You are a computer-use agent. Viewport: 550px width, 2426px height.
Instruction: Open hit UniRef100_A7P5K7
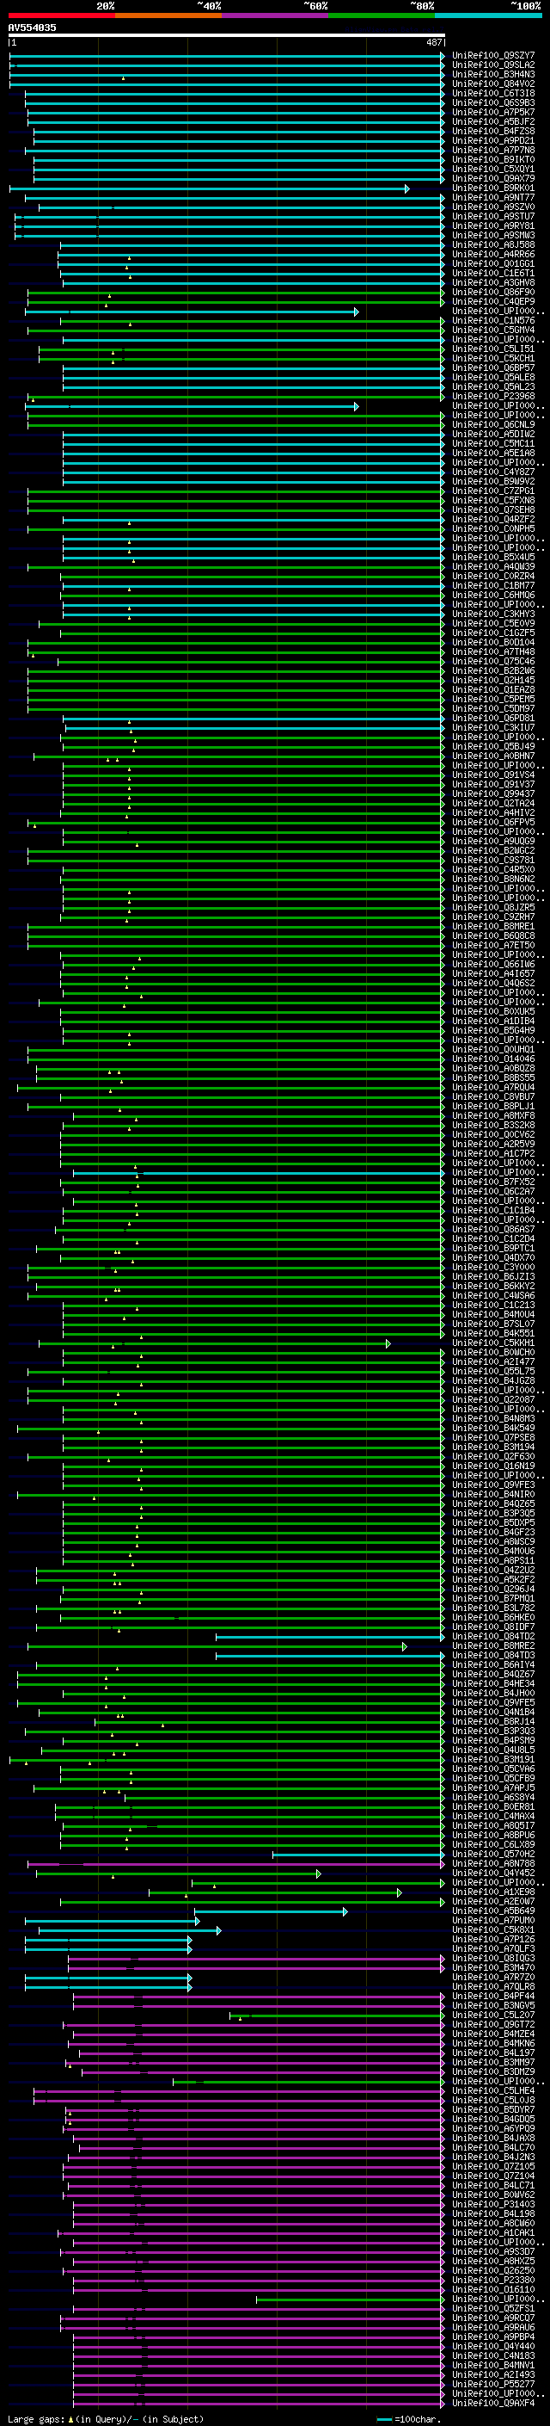493,112
